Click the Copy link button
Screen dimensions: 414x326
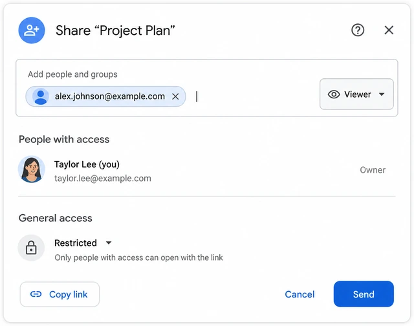point(60,294)
